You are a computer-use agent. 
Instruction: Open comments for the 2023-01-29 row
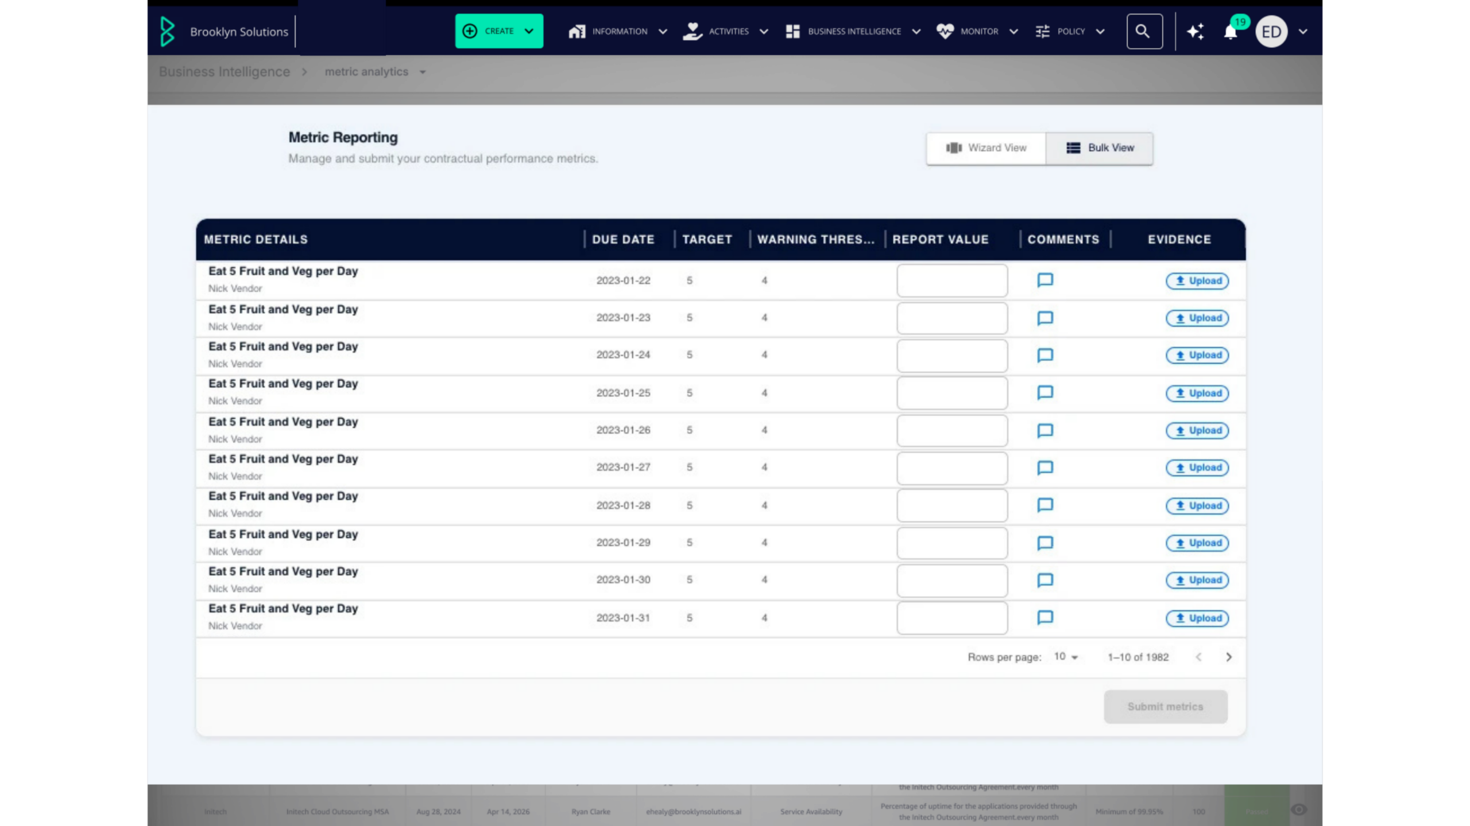[x=1045, y=543]
